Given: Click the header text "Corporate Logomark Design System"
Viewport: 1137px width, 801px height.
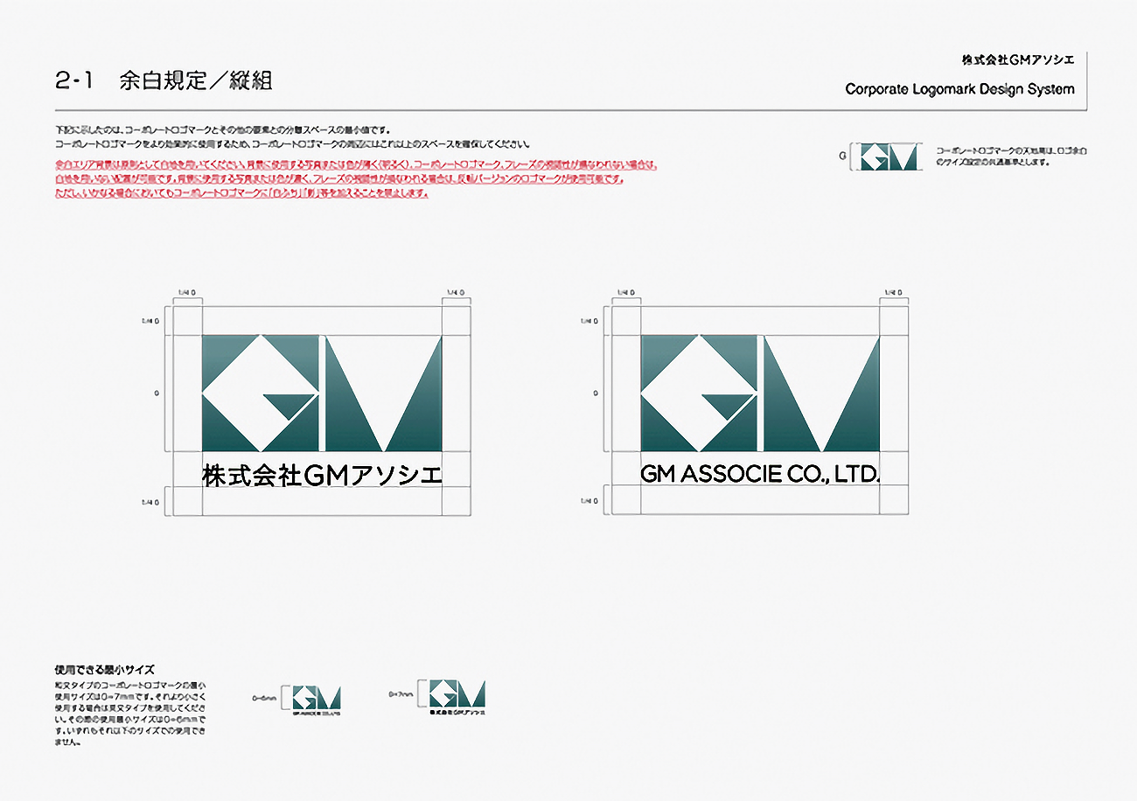Looking at the screenshot, I should point(959,89).
